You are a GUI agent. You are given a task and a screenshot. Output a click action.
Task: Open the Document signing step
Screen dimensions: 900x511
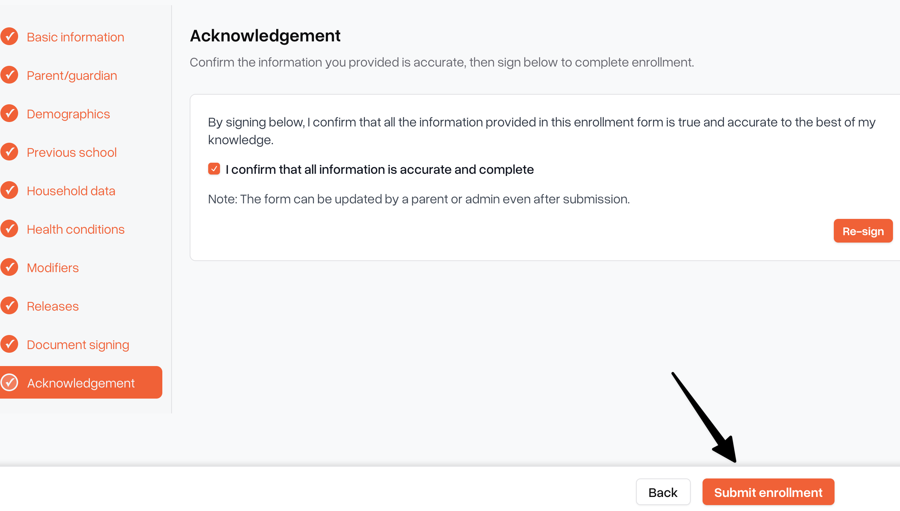[78, 345]
